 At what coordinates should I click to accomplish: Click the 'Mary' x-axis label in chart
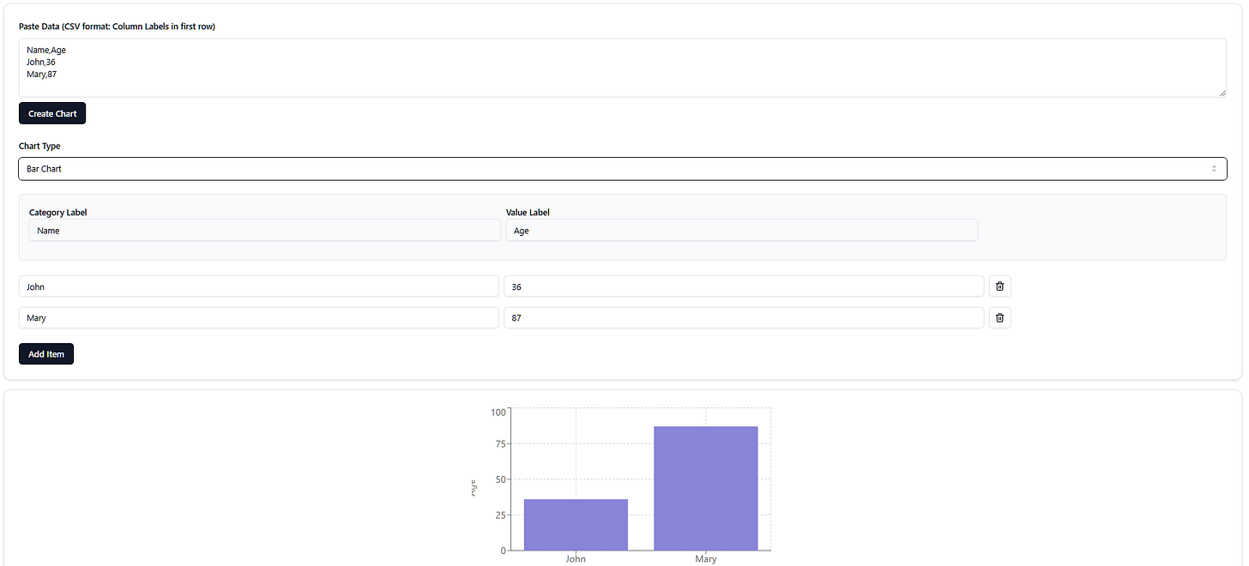pos(706,559)
